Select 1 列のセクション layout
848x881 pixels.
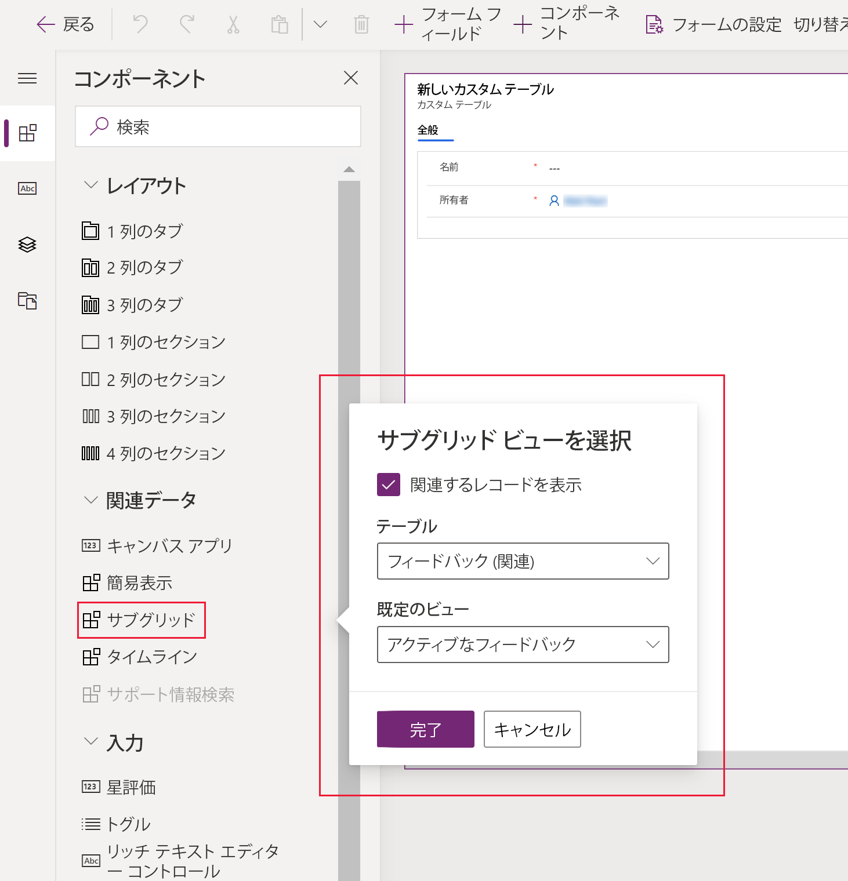point(154,342)
